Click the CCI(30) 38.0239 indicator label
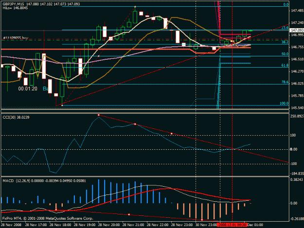The height and width of the screenshot is (228, 304). (16, 117)
